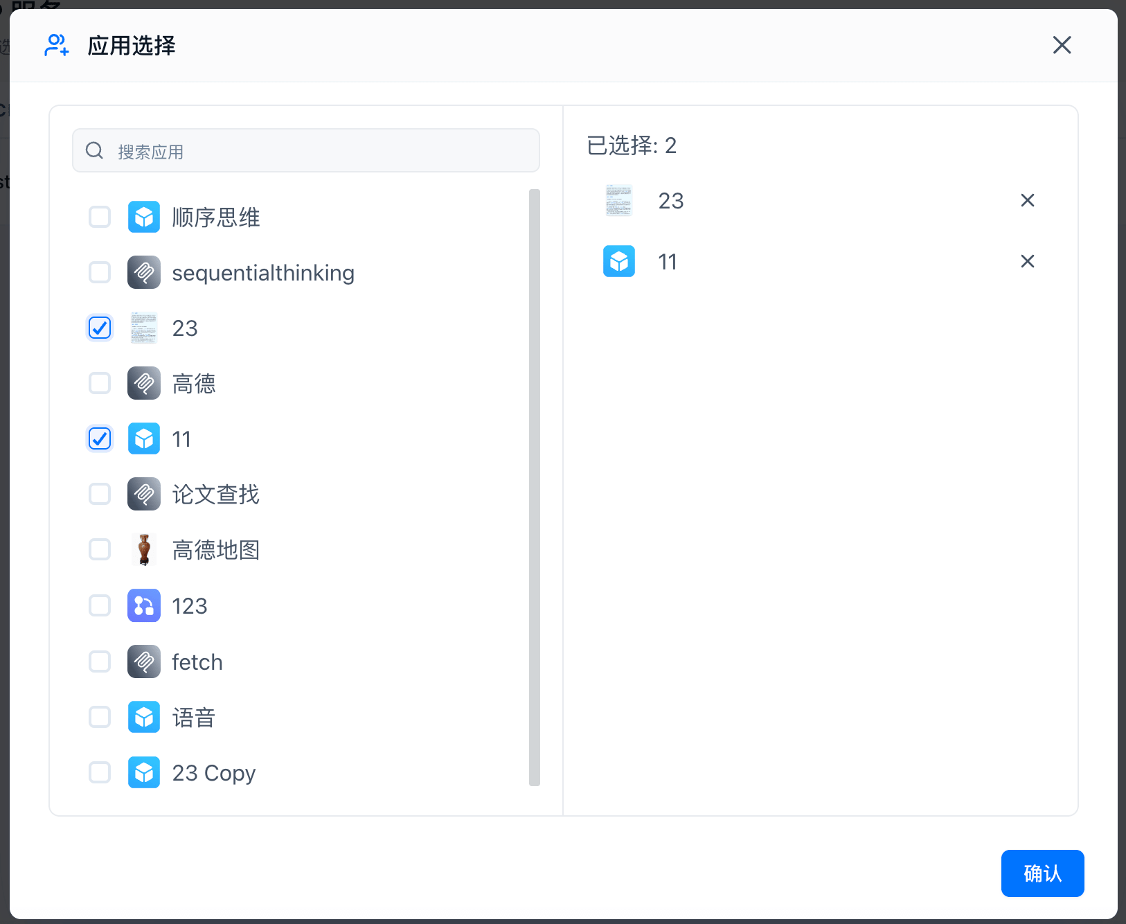1126x924 pixels.
Task: Select the 顺序思维 checkbox
Action: pos(100,217)
